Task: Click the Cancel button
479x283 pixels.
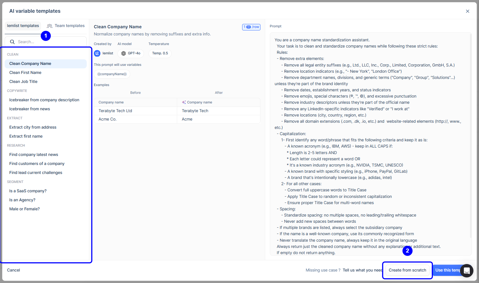Action: [x=13, y=270]
